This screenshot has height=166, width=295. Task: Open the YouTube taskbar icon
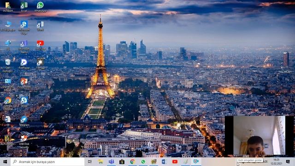[x=175, y=162]
